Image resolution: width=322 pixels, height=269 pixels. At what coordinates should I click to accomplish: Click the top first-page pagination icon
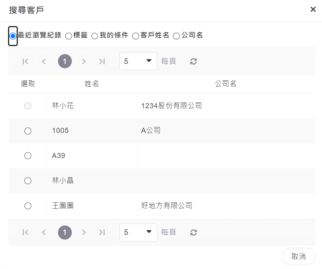pos(25,61)
